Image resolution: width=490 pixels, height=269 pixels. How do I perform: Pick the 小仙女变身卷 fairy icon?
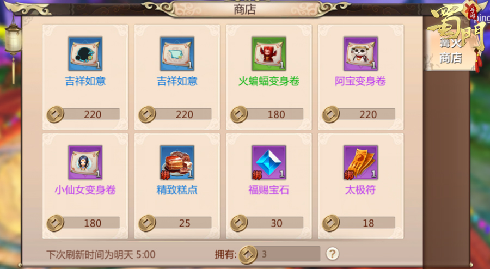(85, 162)
